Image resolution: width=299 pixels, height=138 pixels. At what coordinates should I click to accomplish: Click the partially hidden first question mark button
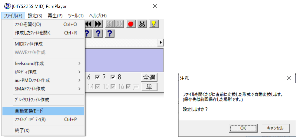pos(88,34)
